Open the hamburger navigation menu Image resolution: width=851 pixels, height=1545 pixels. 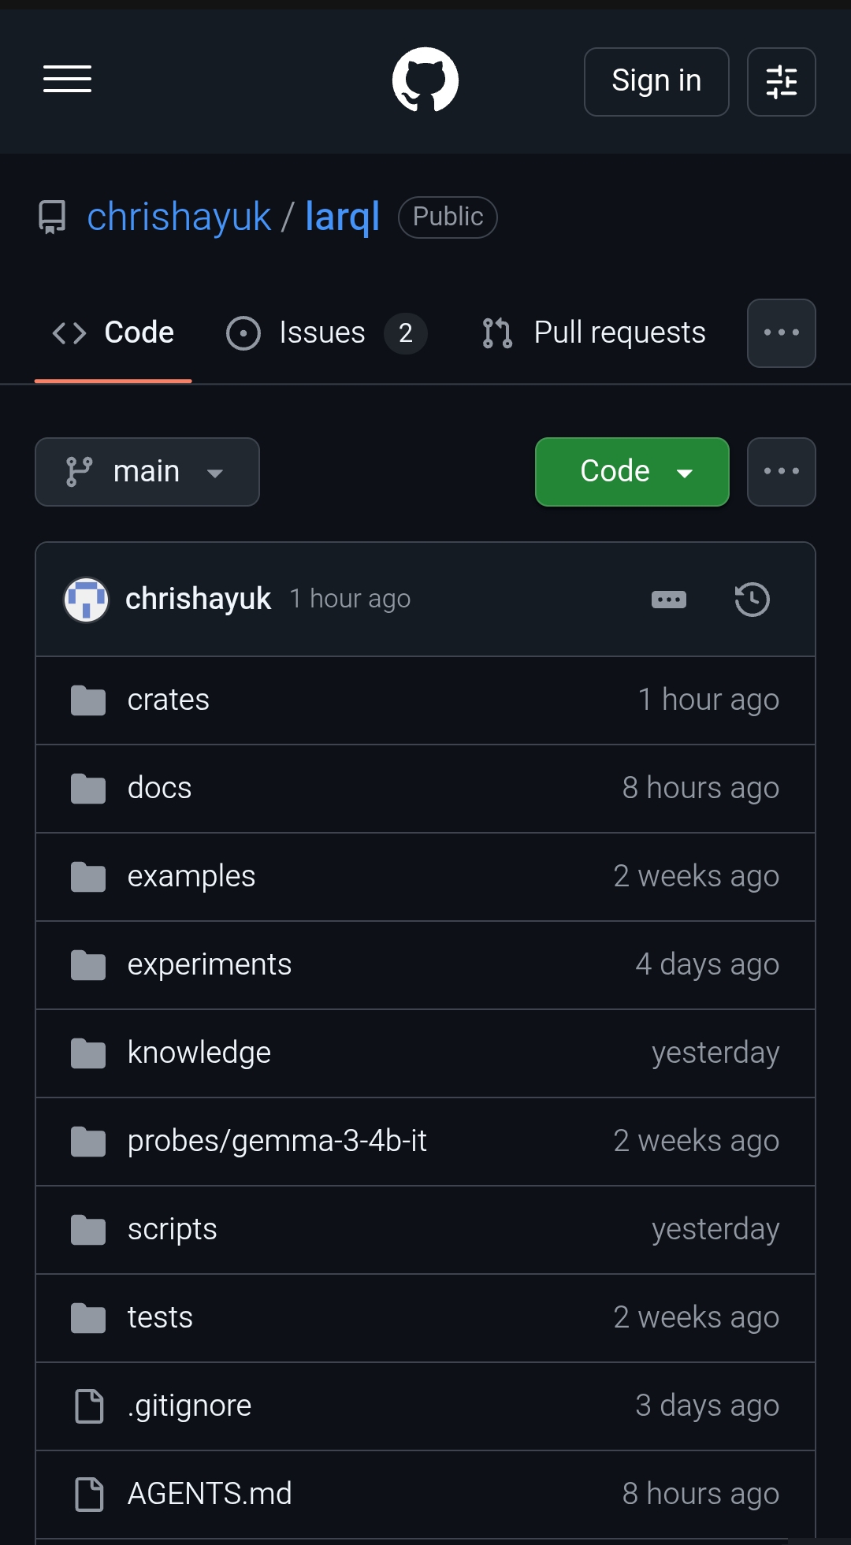tap(67, 80)
